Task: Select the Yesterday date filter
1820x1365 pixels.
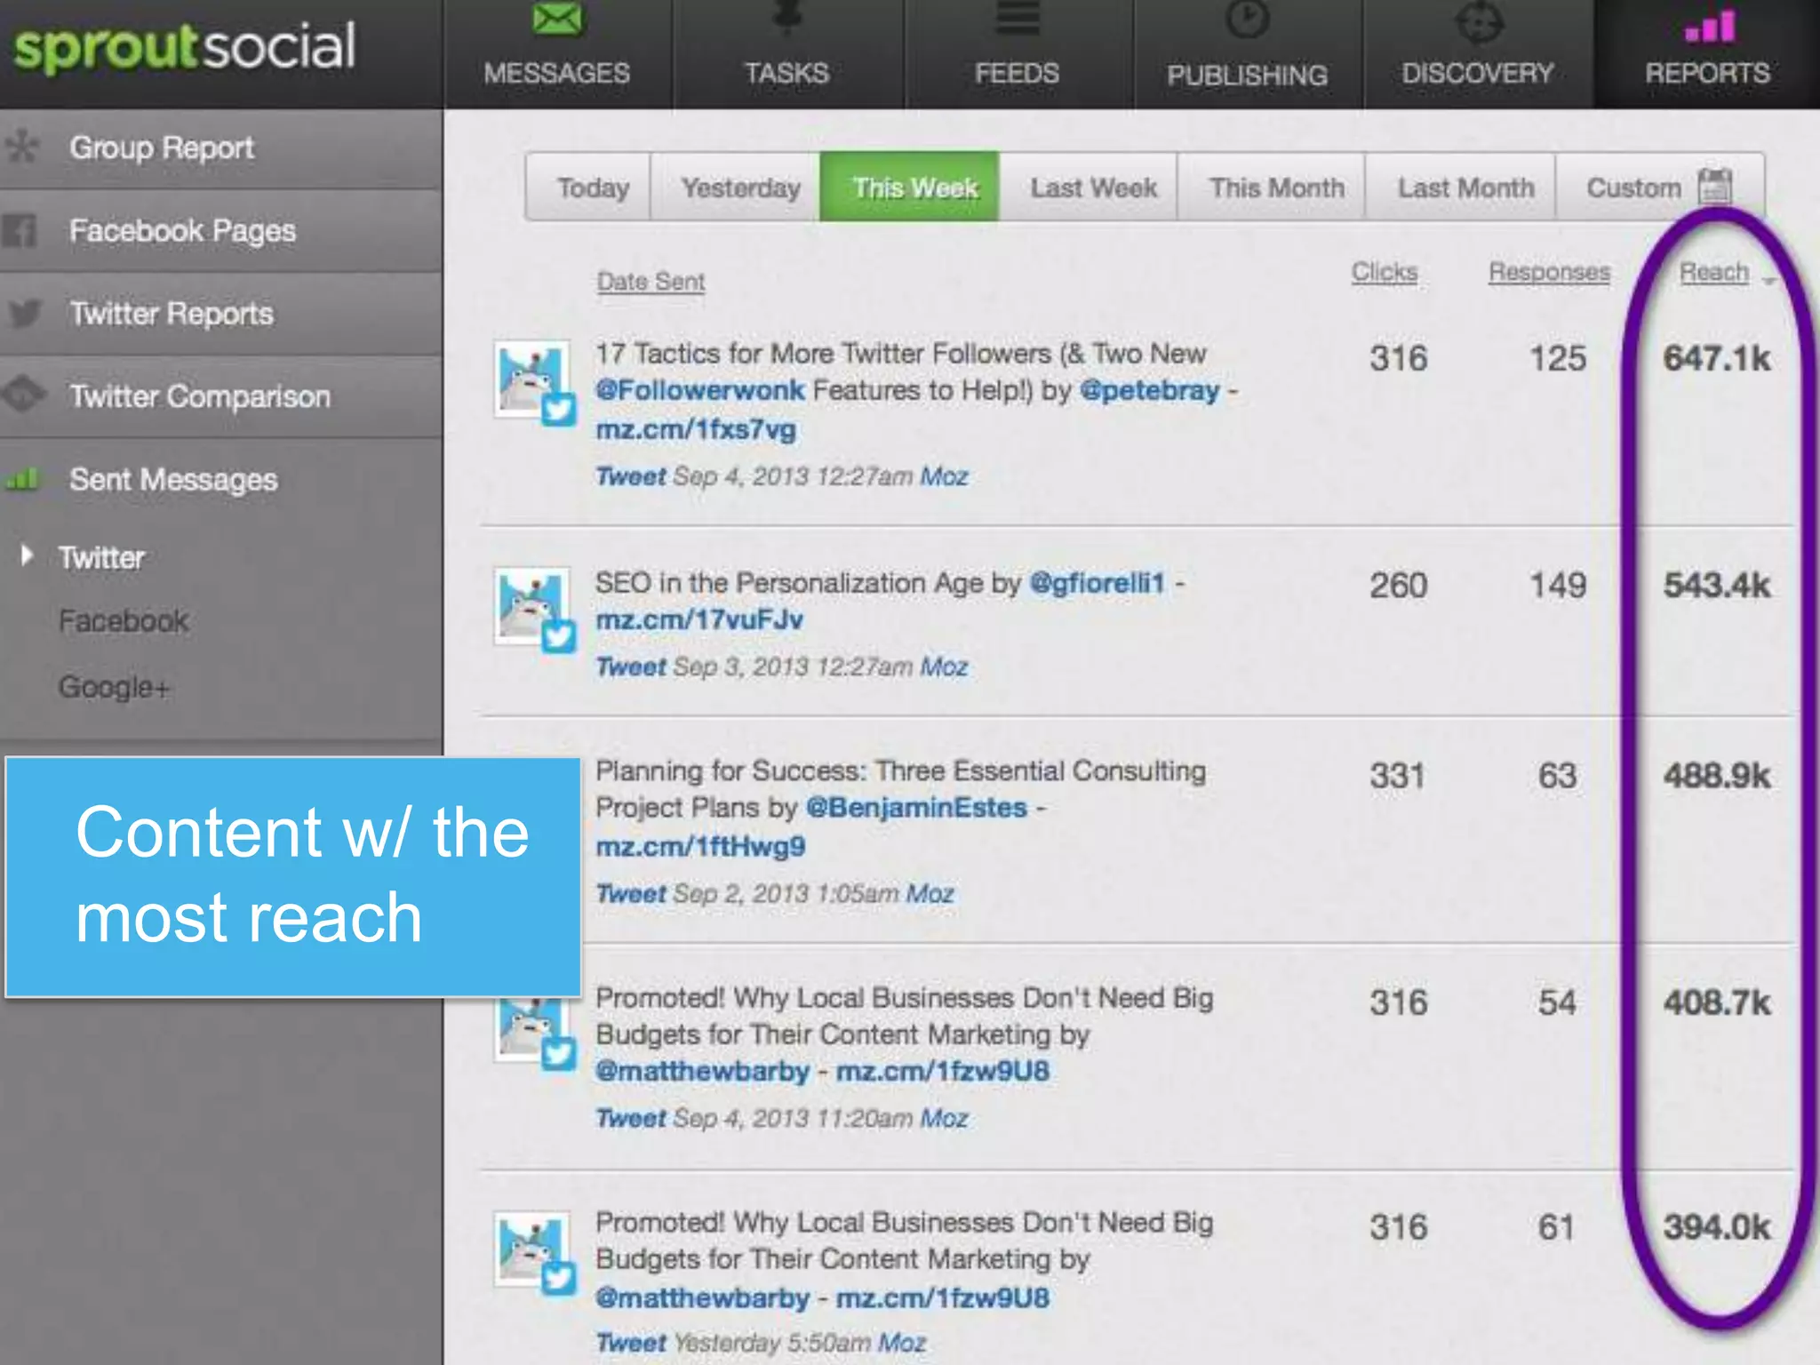Action: click(740, 188)
